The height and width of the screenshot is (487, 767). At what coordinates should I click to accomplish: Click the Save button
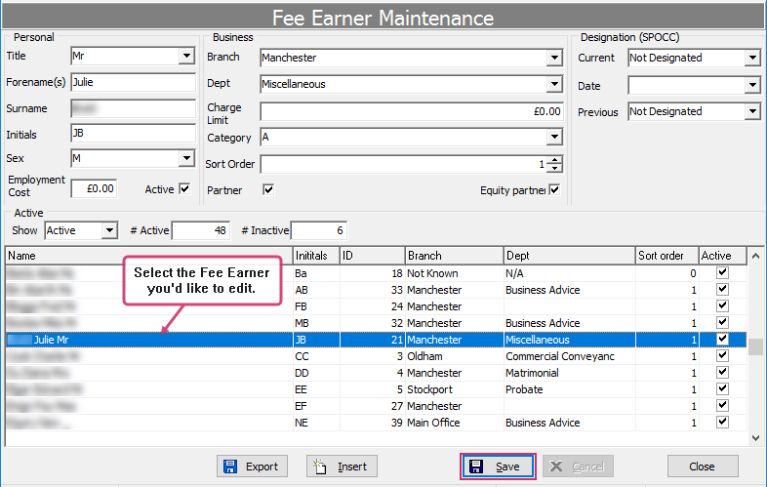click(x=498, y=467)
